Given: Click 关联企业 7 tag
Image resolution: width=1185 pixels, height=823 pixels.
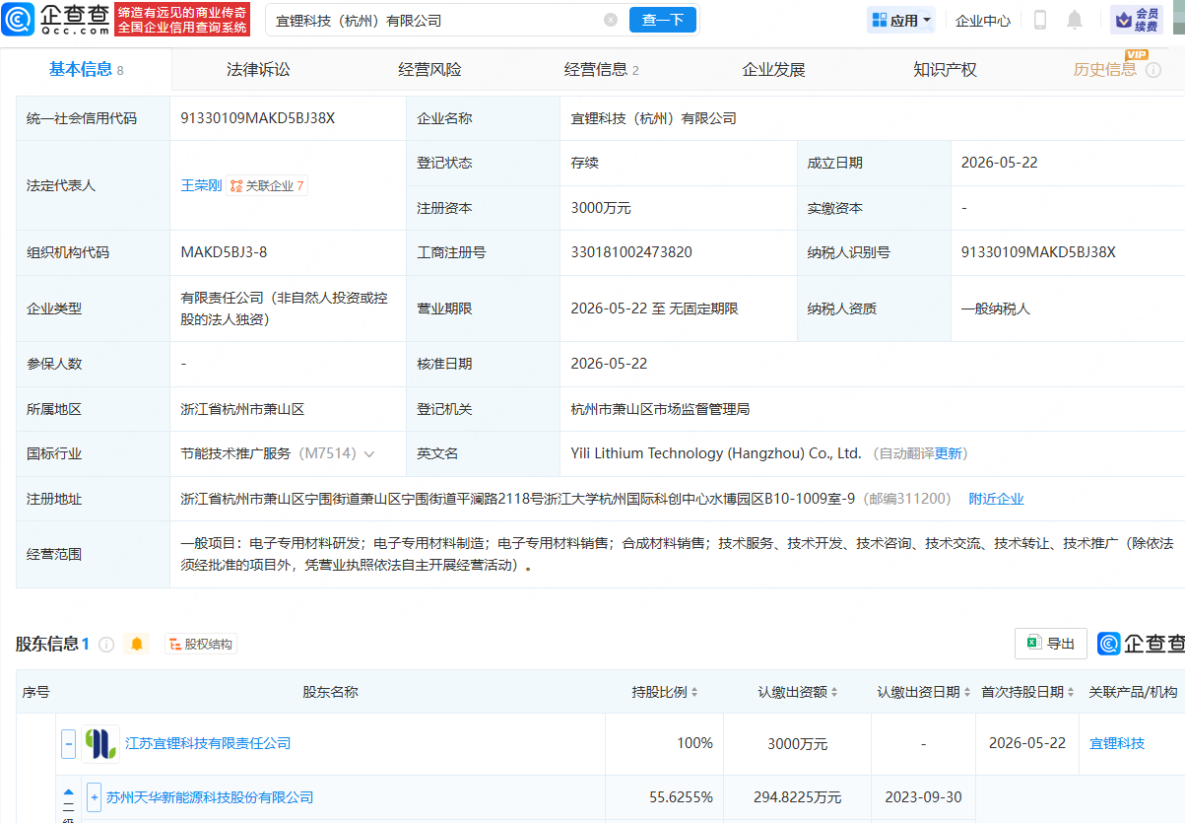Looking at the screenshot, I should [267, 185].
